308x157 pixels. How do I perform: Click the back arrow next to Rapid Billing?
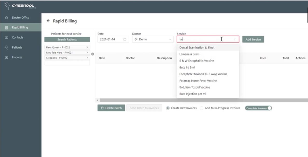point(48,21)
